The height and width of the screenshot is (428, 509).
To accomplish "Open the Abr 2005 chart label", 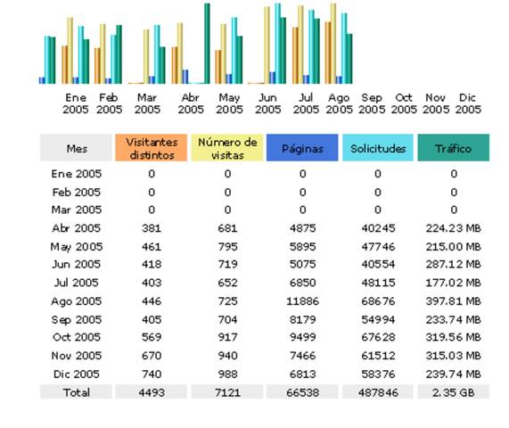I will tap(191, 103).
